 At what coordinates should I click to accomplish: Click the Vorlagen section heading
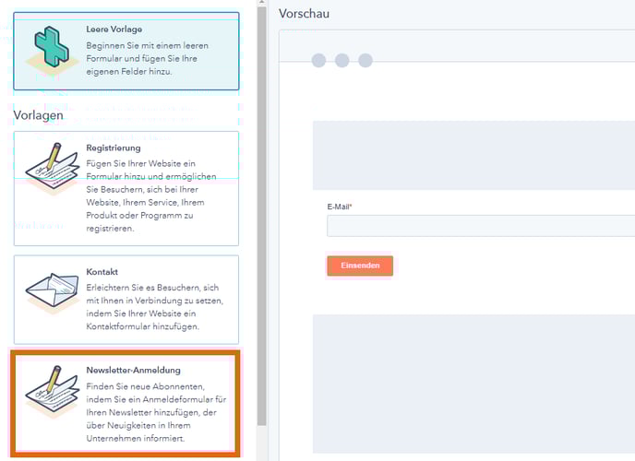[39, 115]
